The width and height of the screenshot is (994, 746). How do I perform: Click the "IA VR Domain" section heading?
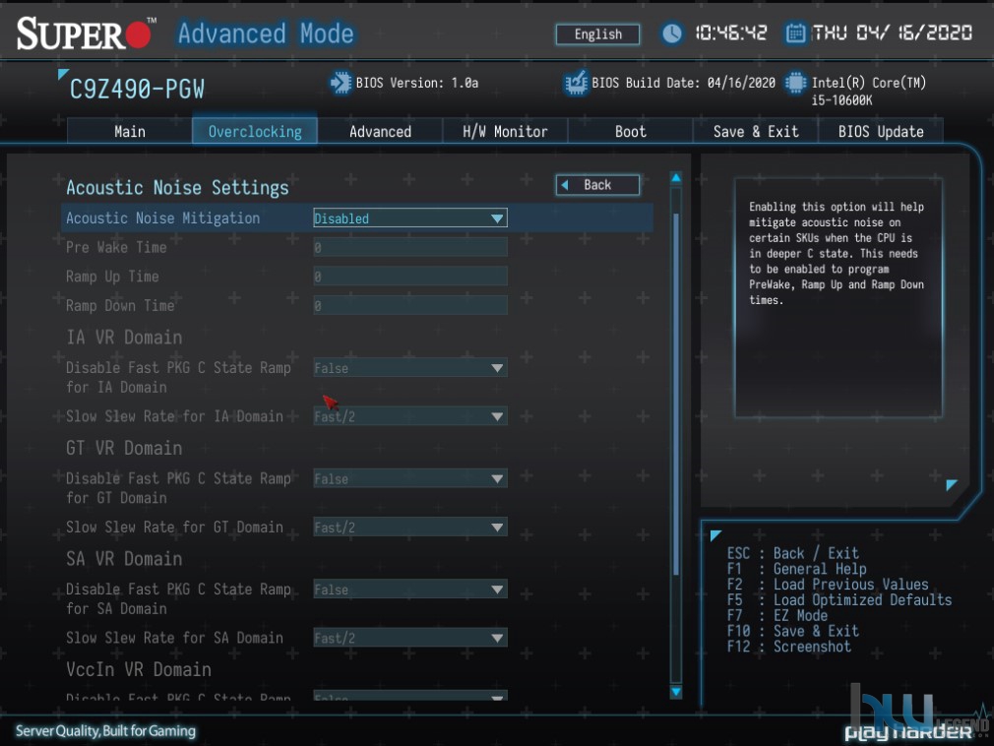click(124, 338)
